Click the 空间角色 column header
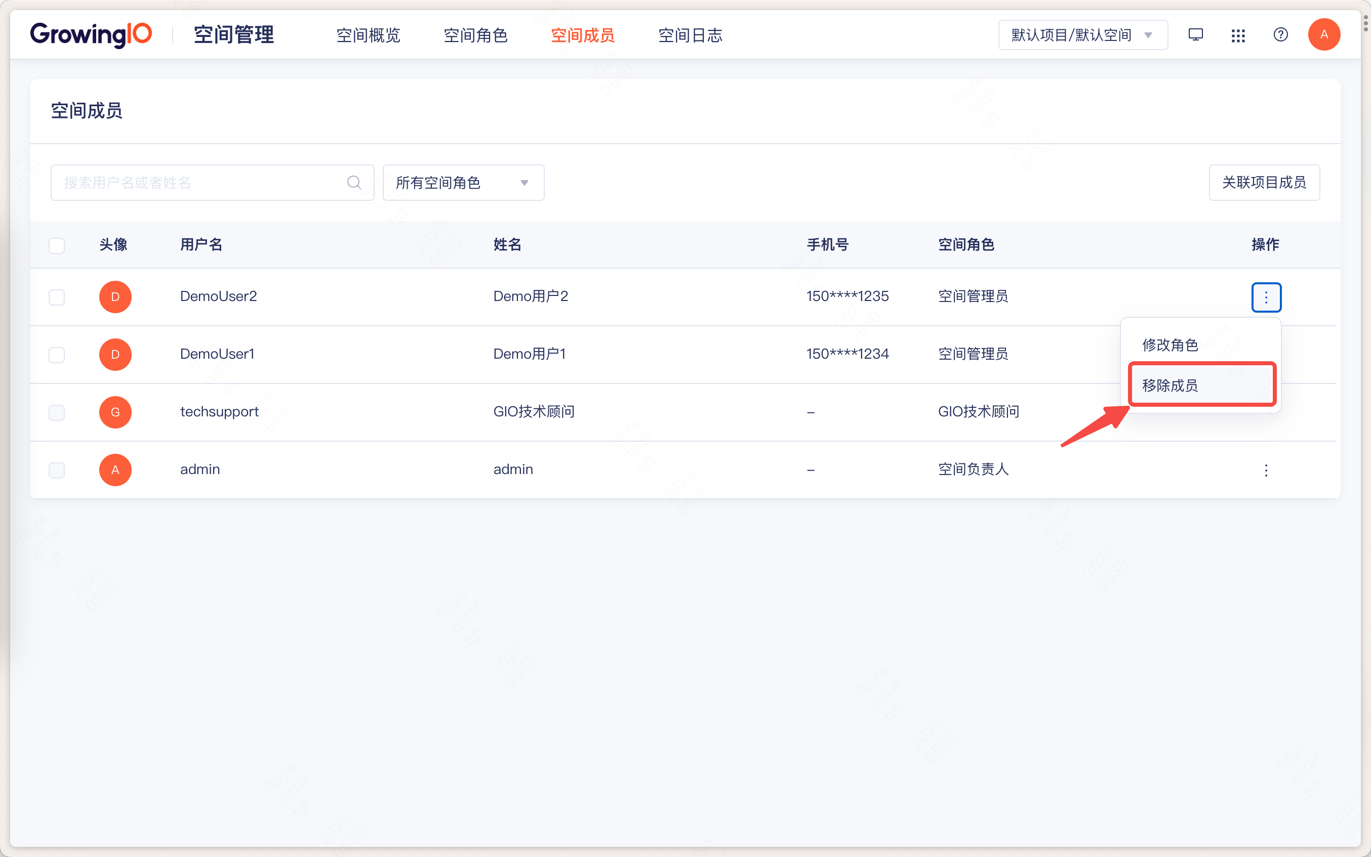 tap(966, 244)
